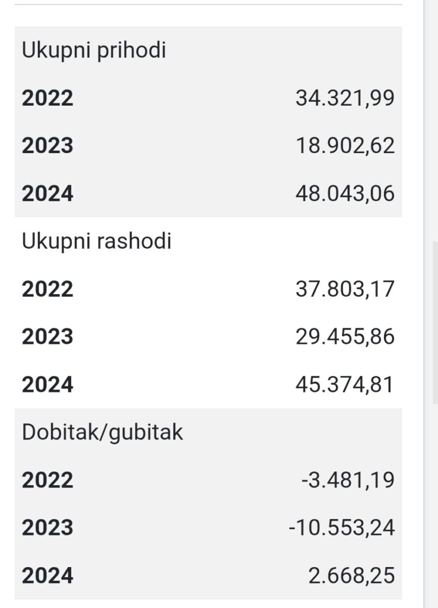The height and width of the screenshot is (608, 438).
Task: Click the profit value 2.668,25
Action: click(351, 575)
